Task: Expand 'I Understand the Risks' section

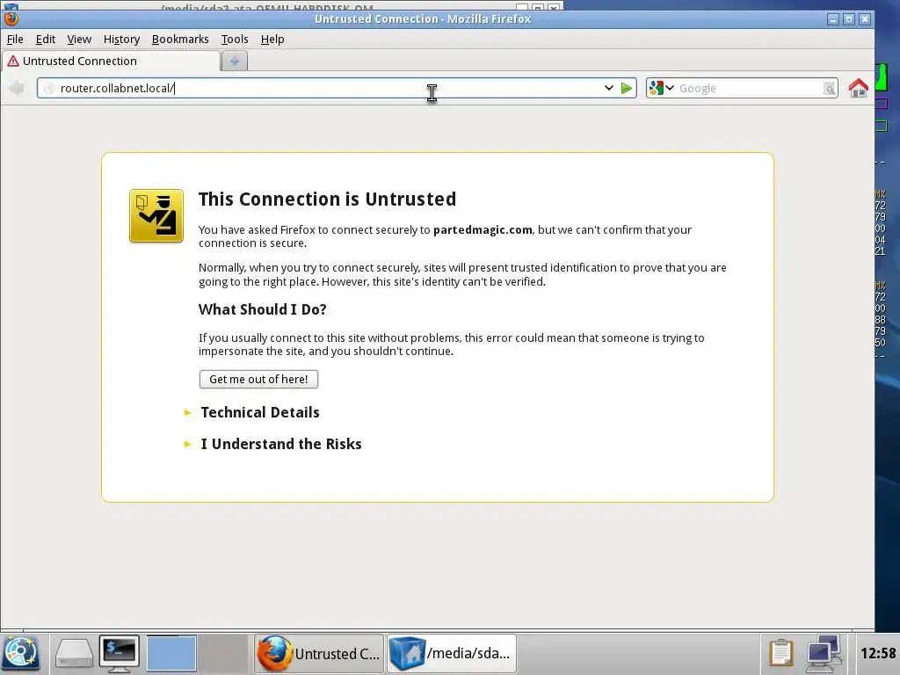Action: [x=281, y=444]
